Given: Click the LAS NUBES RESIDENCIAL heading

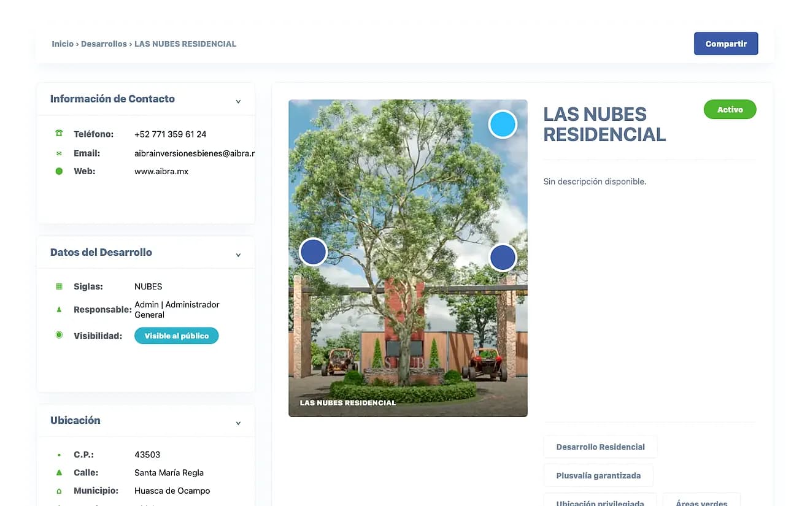Looking at the screenshot, I should coord(604,124).
